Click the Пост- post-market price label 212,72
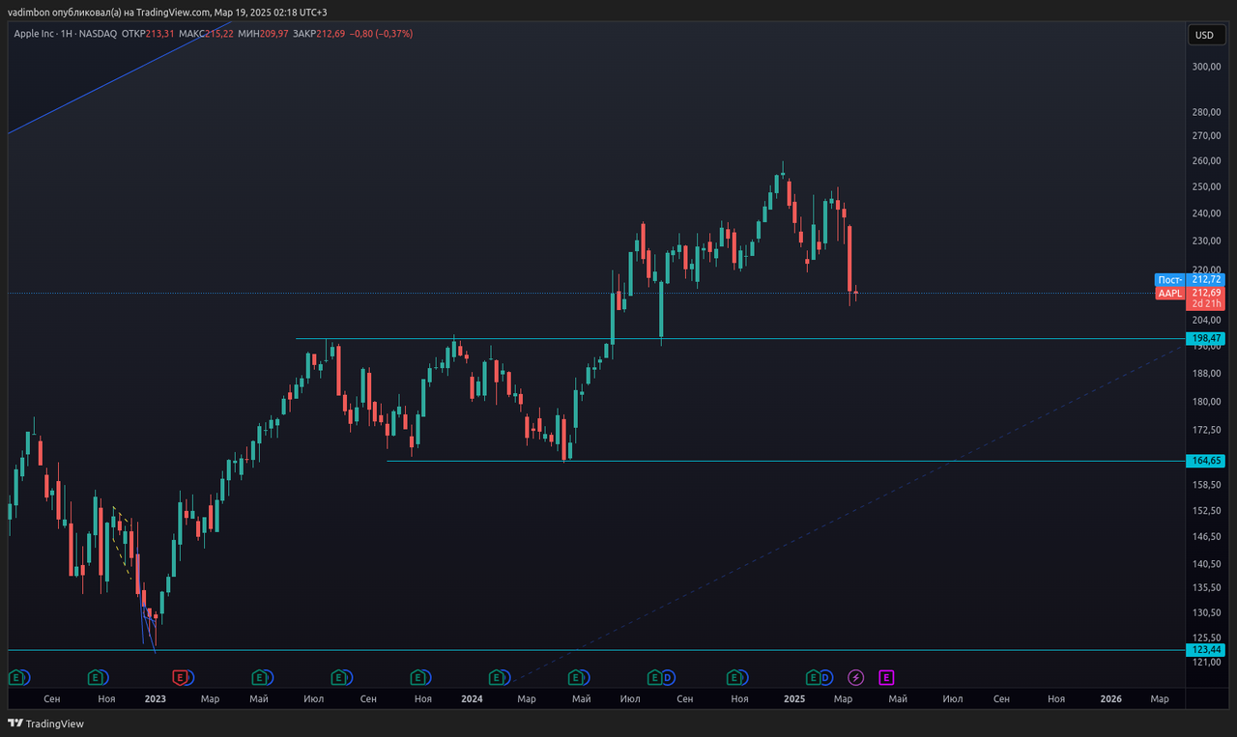The height and width of the screenshot is (737, 1237). [x=1208, y=279]
